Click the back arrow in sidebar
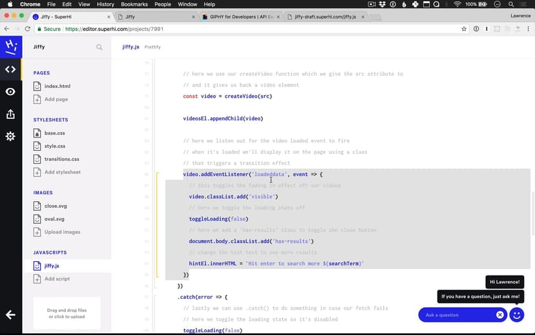 coord(10,315)
